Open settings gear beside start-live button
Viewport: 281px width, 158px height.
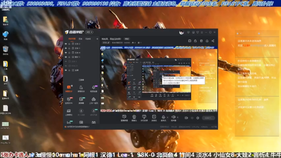pos(198,118)
